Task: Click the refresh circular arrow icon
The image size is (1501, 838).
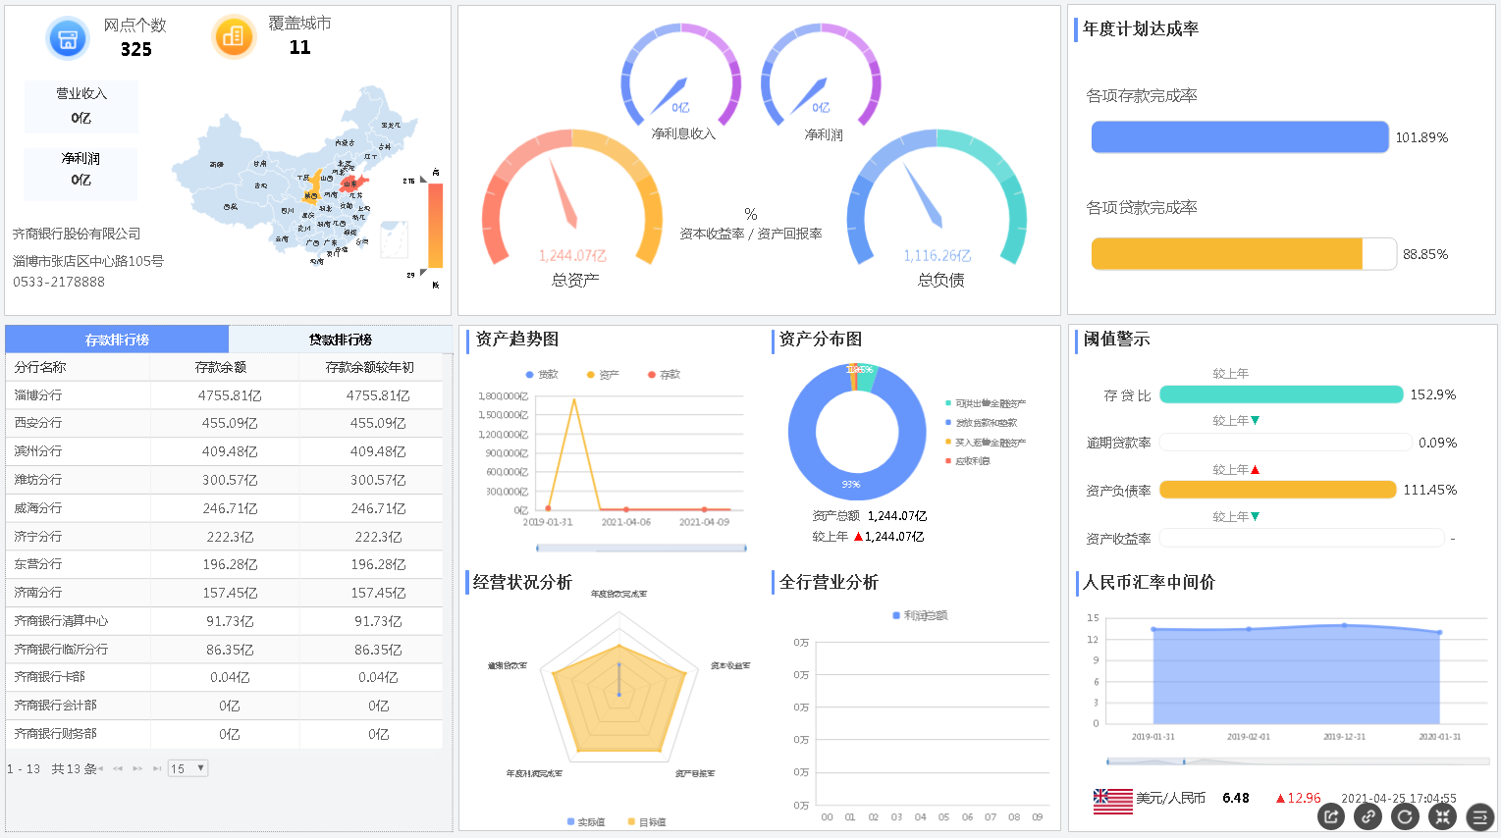Action: click(x=1405, y=816)
